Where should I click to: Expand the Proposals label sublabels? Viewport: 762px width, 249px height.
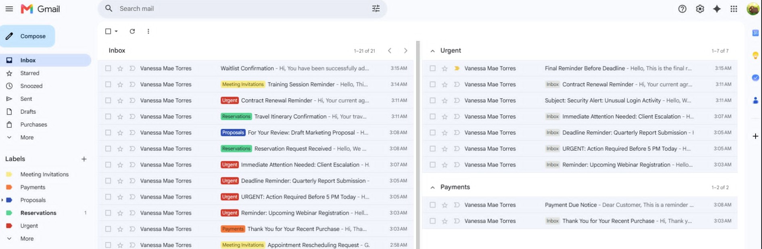point(2,200)
